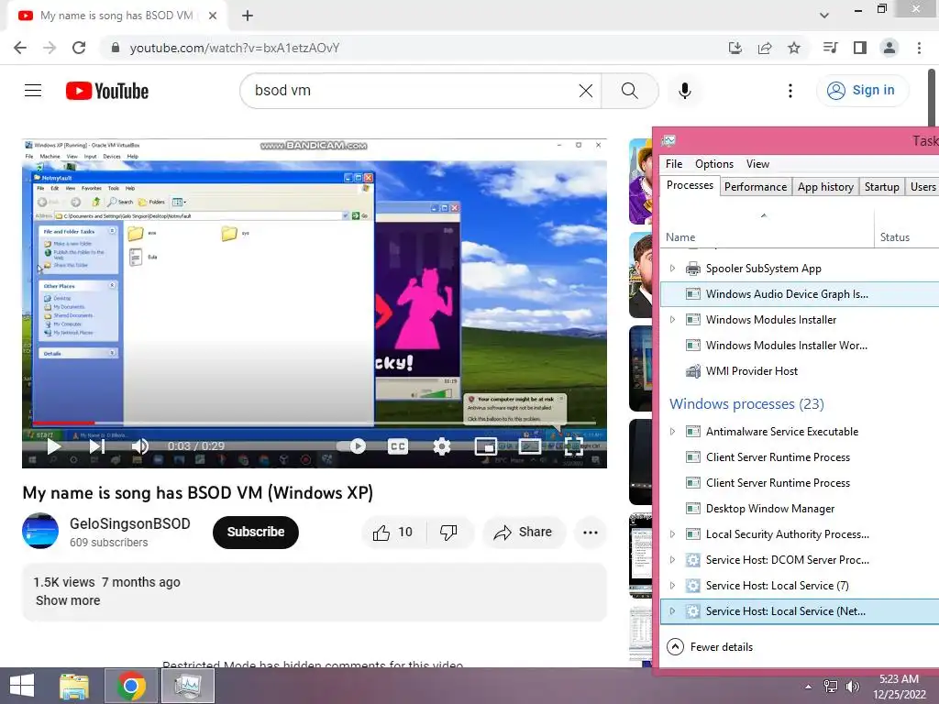939x704 pixels.
Task: Go back in the Chrome browser
Action: (x=20, y=48)
